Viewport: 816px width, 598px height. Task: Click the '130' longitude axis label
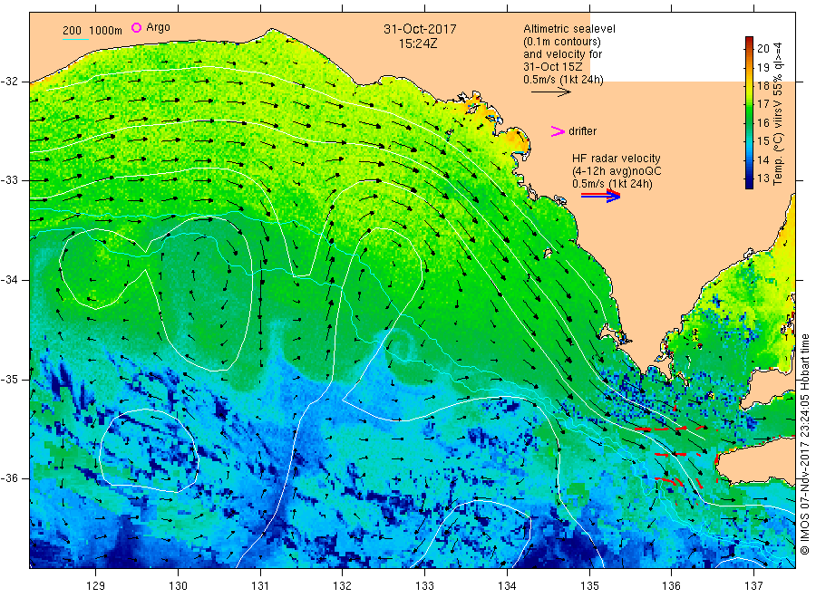click(x=178, y=586)
